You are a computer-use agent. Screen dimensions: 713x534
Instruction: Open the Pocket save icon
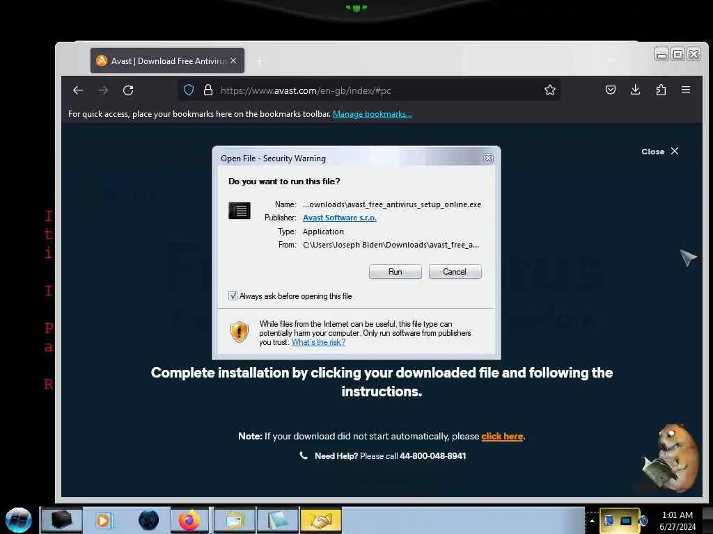[611, 90]
